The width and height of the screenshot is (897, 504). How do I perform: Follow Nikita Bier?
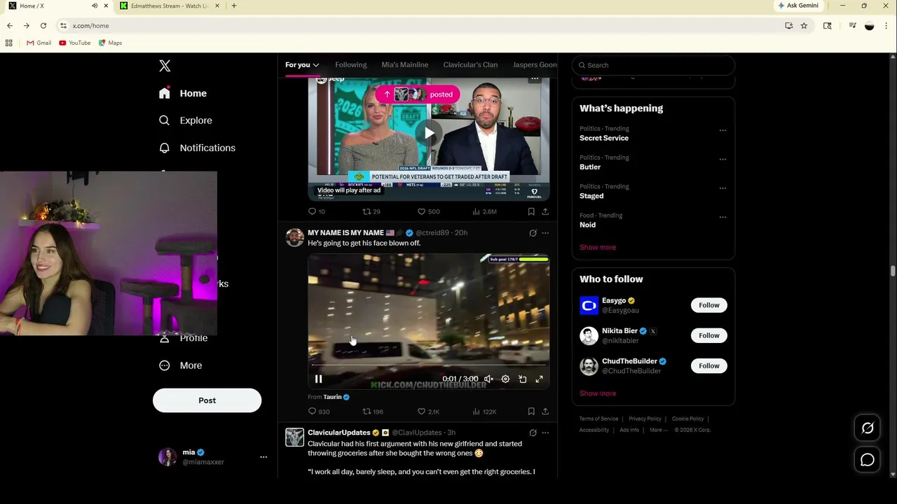[x=708, y=335]
